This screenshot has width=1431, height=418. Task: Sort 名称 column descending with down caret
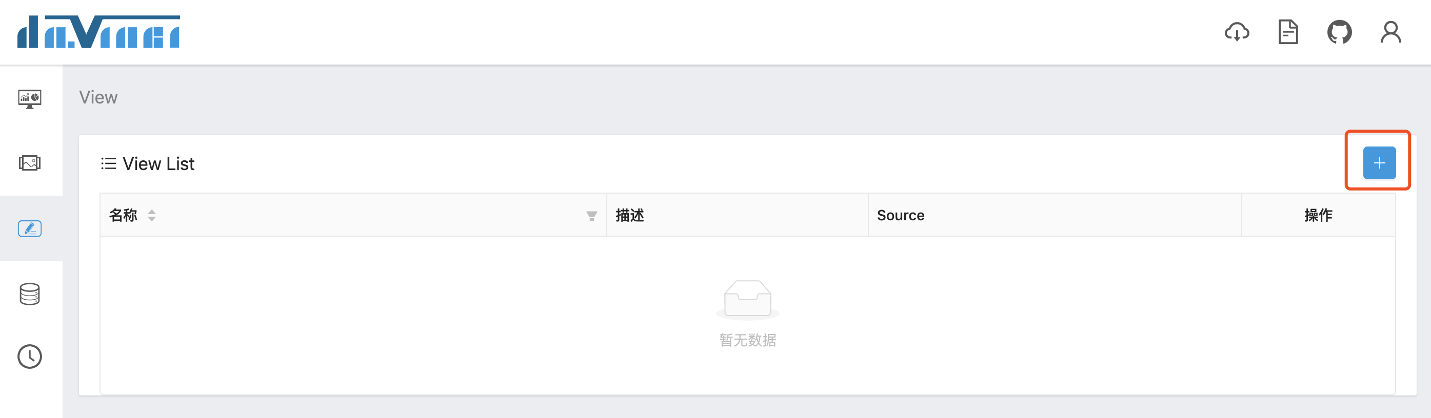tap(152, 219)
